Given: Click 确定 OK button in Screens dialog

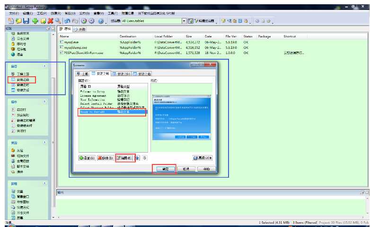Looking at the screenshot, I should coord(166,169).
